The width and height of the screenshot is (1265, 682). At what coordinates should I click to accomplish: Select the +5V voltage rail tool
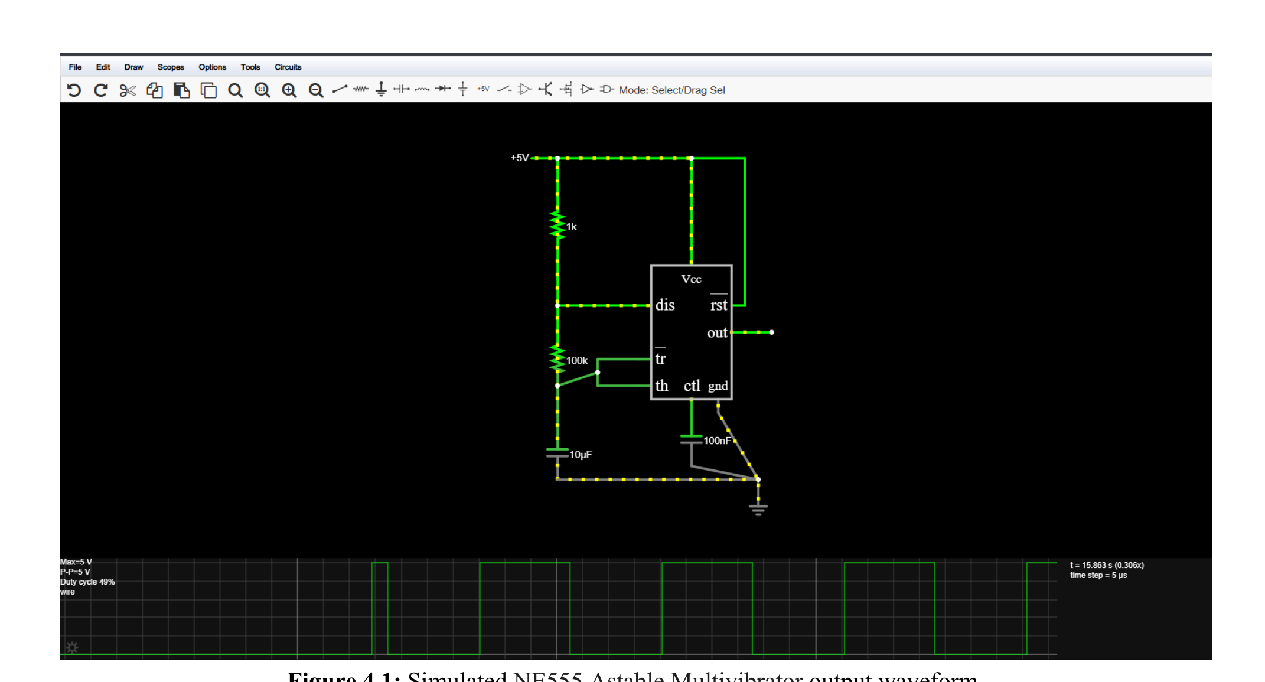[x=483, y=89]
